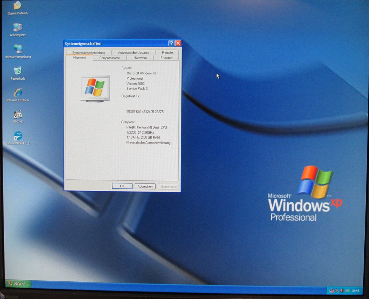Click the network connection tray icon
The height and width of the screenshot is (299, 369).
pyautogui.click(x=332, y=291)
